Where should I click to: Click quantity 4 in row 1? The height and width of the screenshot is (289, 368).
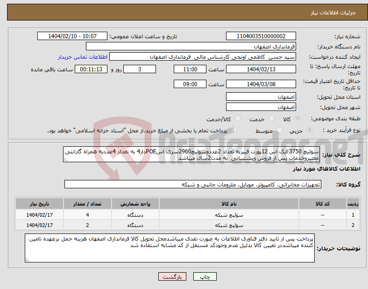coord(87,215)
